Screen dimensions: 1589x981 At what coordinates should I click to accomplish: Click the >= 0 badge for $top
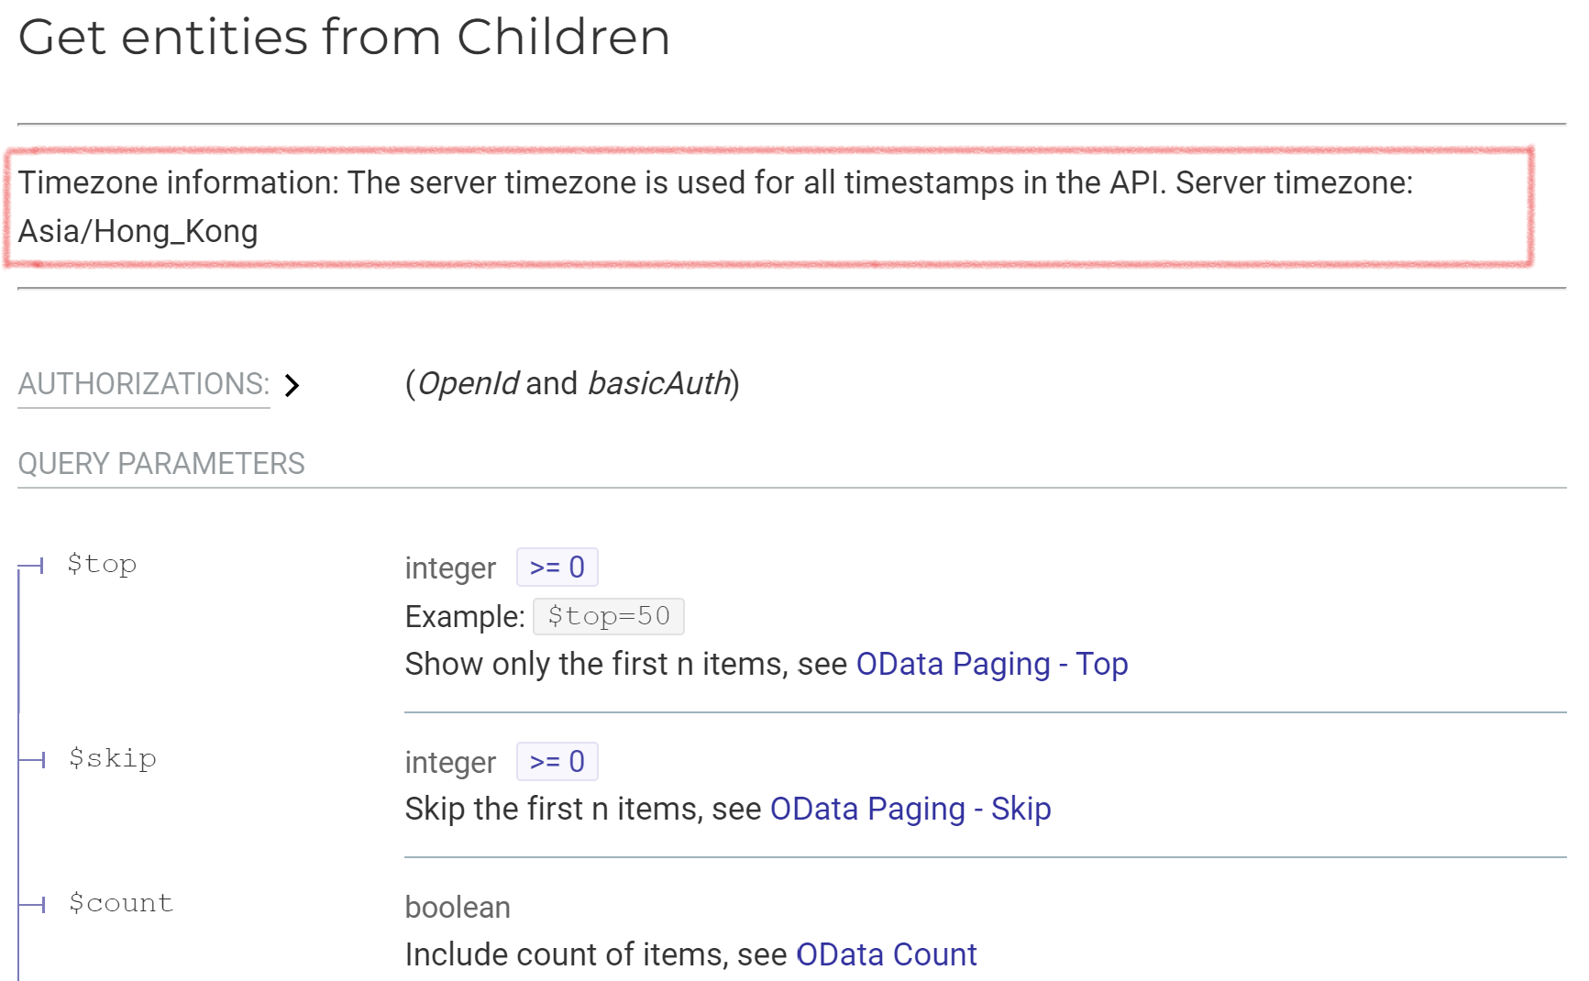pos(557,568)
